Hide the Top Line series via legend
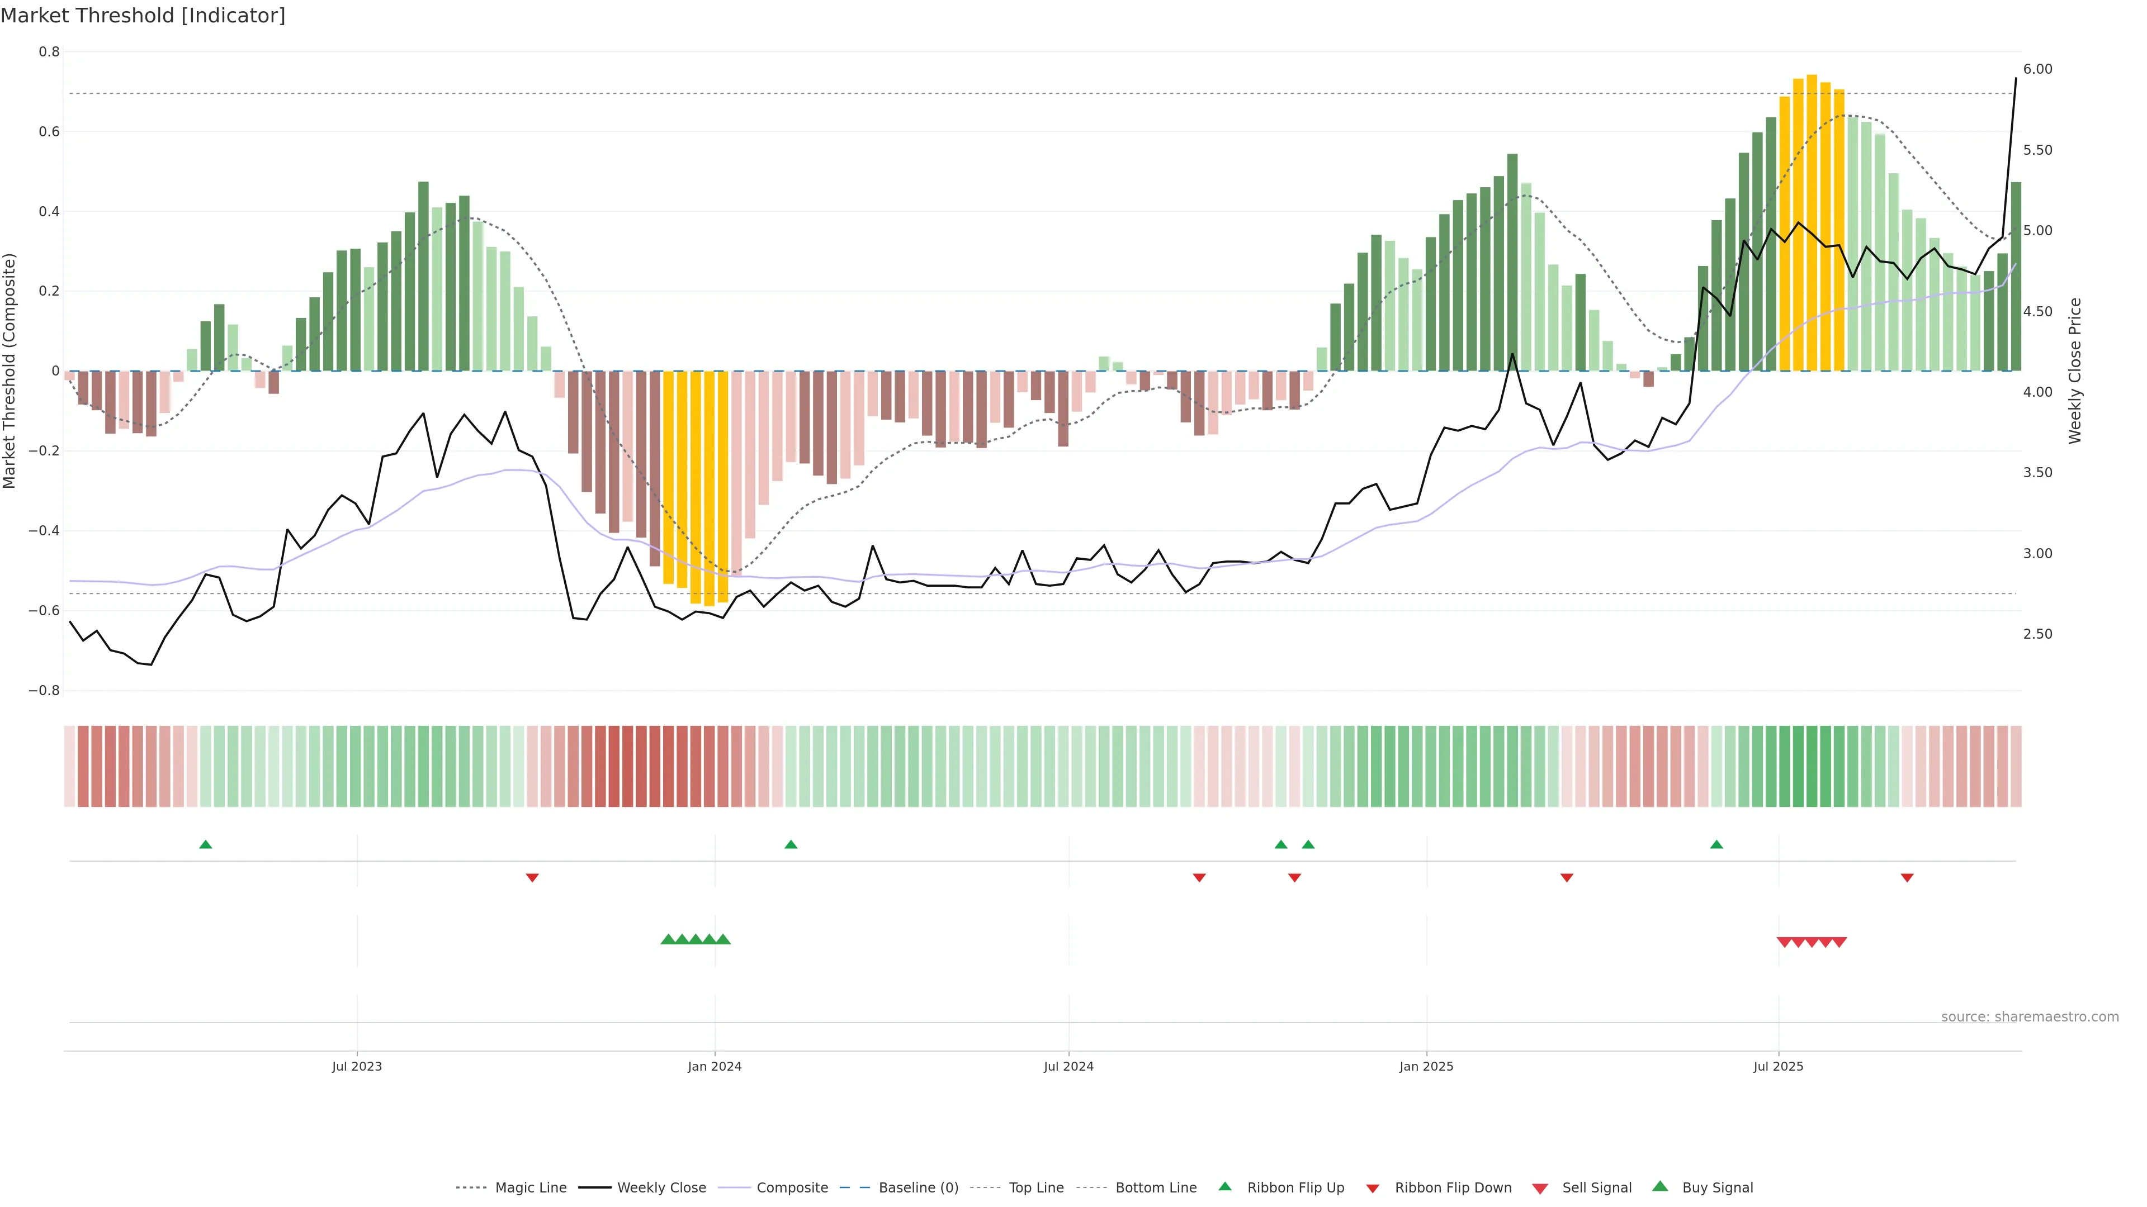 click(x=1036, y=1188)
